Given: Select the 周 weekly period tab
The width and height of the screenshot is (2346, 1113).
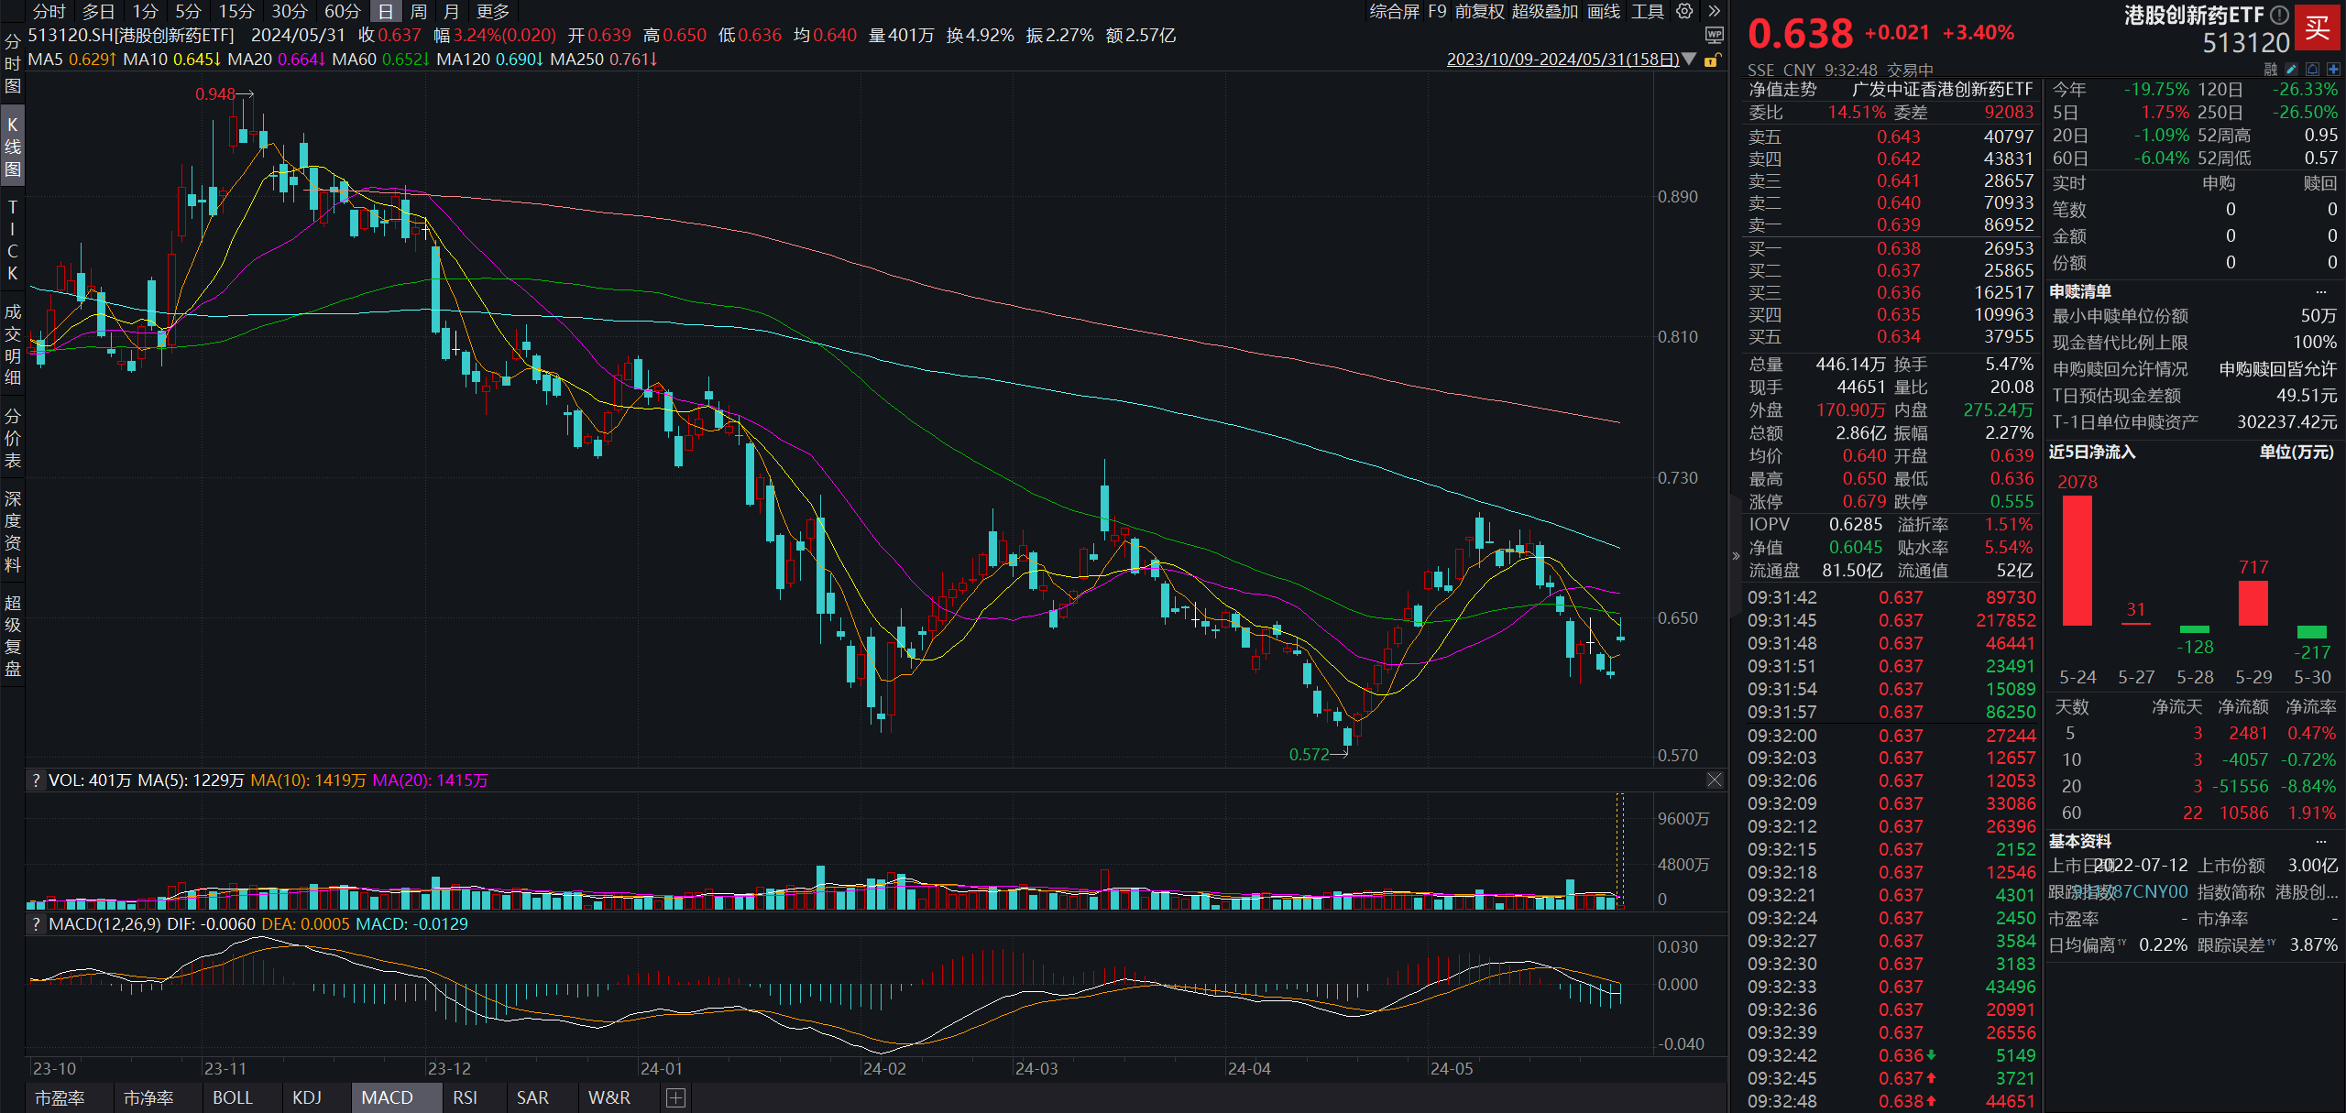Looking at the screenshot, I should (419, 12).
